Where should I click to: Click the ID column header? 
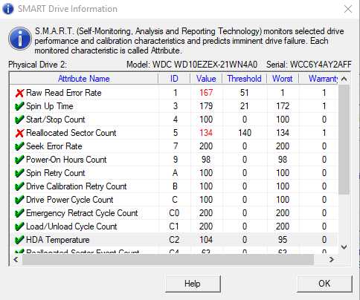click(x=174, y=79)
